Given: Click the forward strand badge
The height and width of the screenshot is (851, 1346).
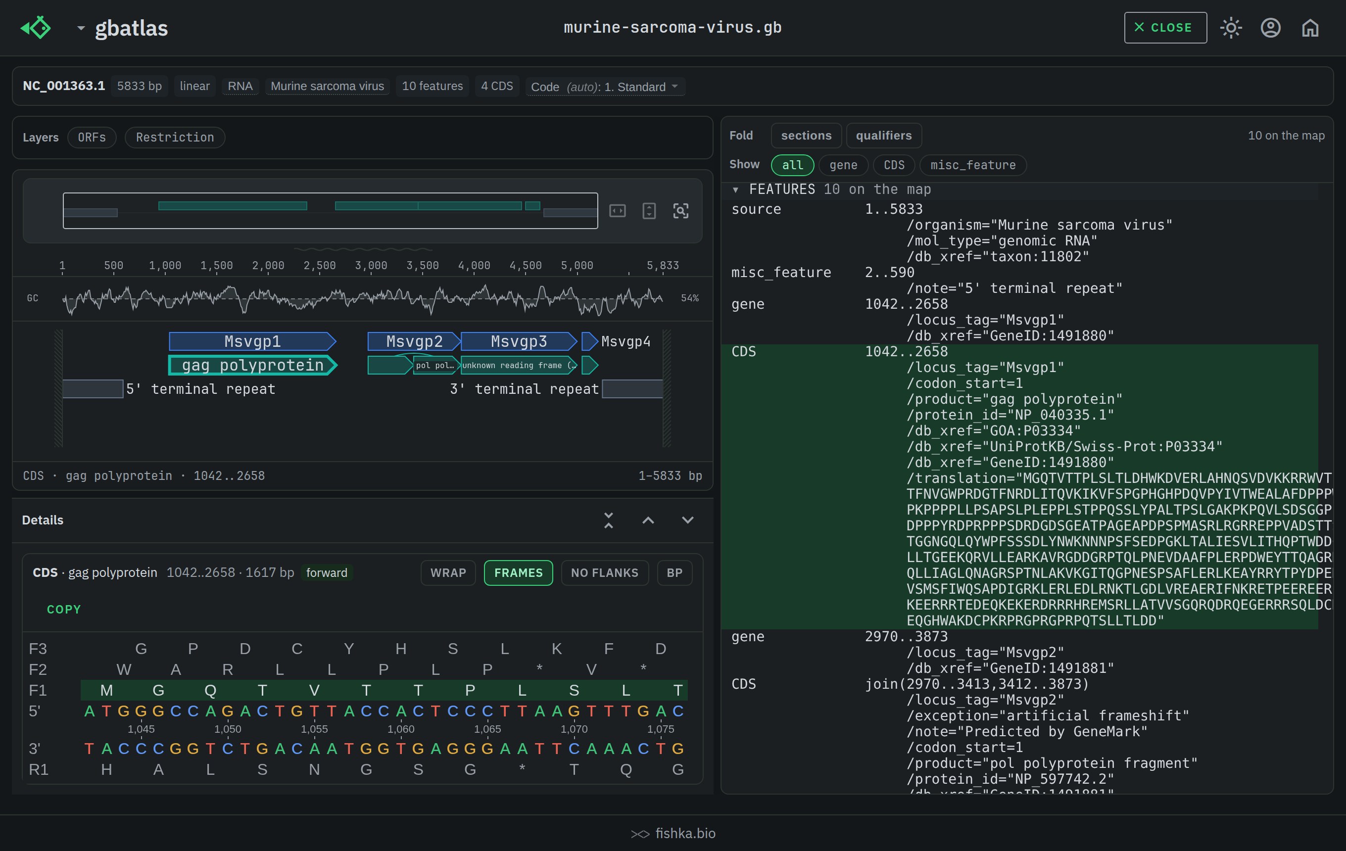Looking at the screenshot, I should (327, 573).
